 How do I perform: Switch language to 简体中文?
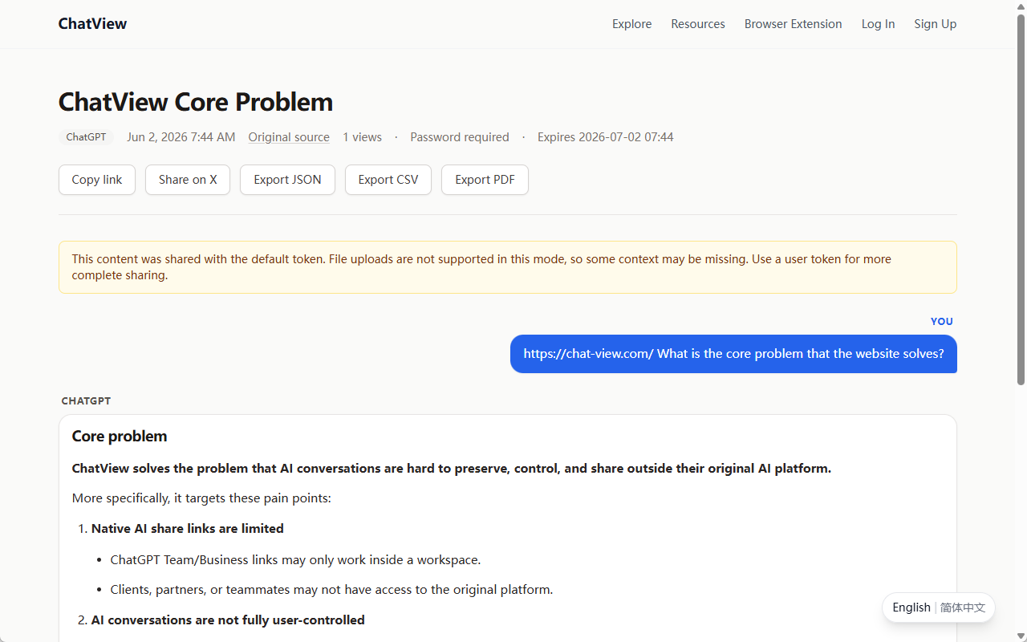pos(963,607)
